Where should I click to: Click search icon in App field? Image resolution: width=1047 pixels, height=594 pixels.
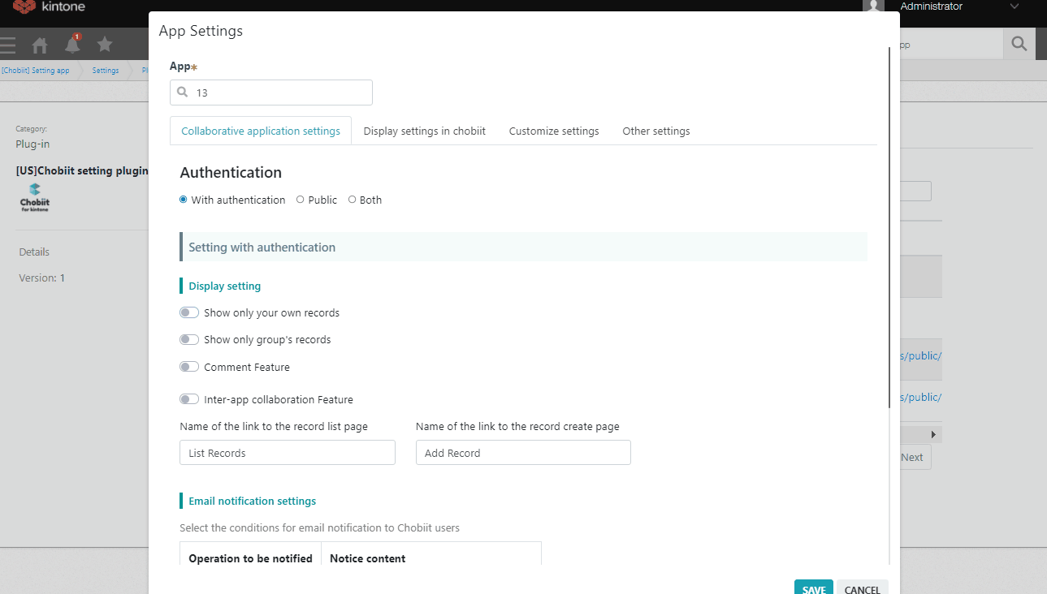pyautogui.click(x=183, y=93)
